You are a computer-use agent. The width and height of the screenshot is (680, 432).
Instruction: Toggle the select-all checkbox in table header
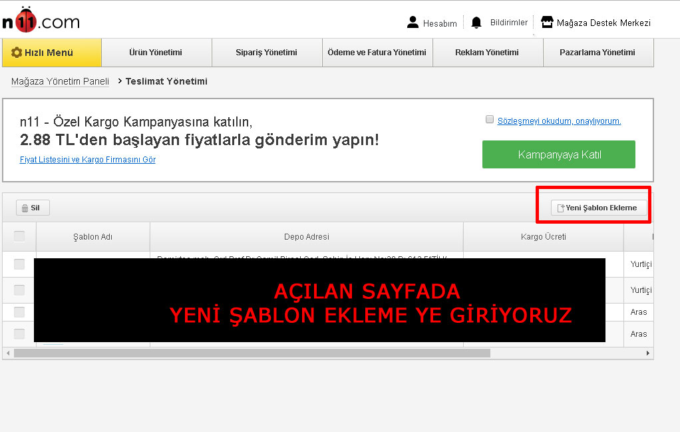(x=19, y=236)
